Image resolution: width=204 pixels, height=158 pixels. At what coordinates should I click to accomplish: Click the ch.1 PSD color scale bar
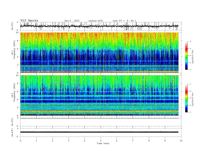tap(186, 56)
